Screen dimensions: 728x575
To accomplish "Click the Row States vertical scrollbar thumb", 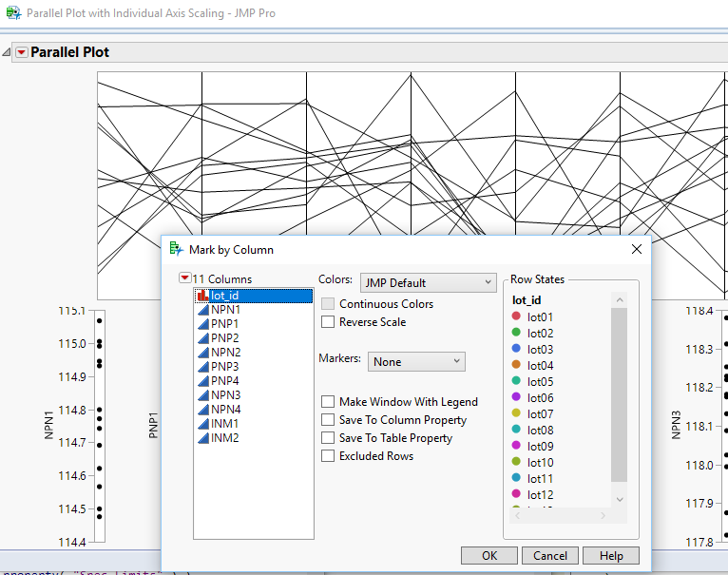I will [620, 394].
